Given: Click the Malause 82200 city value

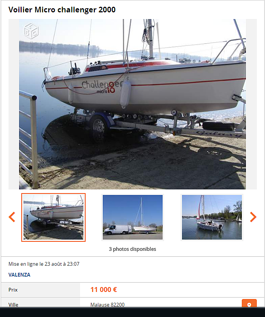Looking at the screenshot, I should tap(107, 305).
